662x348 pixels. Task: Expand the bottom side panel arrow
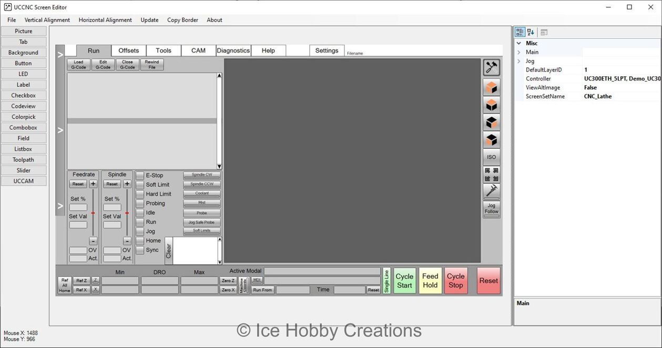pos(60,206)
